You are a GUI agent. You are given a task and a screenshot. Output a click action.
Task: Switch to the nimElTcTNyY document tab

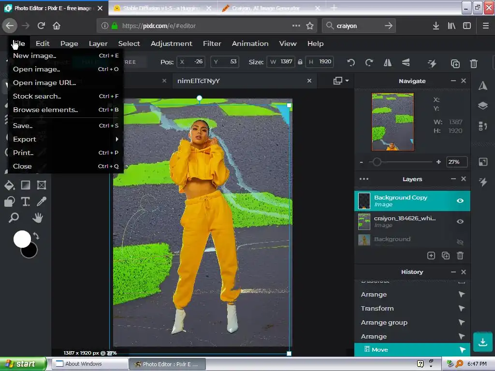tap(199, 81)
